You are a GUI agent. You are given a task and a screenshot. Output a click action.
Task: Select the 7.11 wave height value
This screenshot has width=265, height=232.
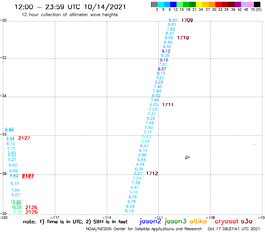[148, 132]
